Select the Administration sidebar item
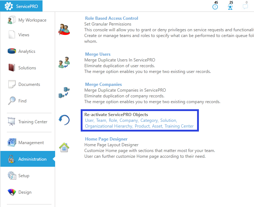 pos(28,159)
